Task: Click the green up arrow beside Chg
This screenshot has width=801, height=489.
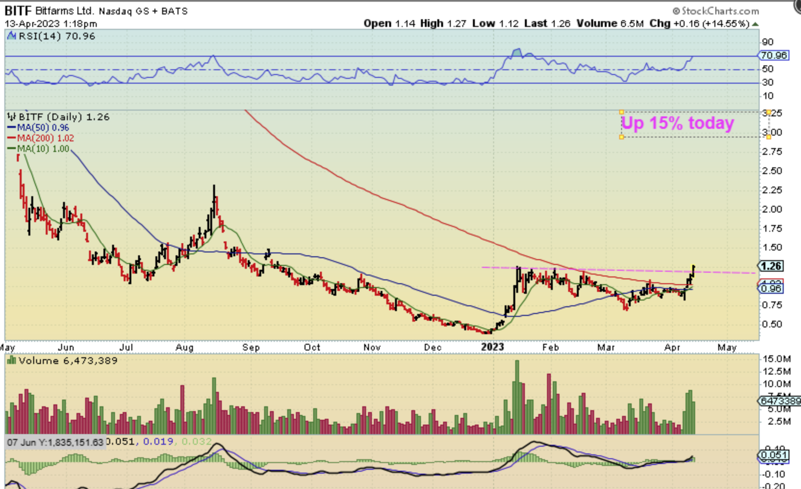Action: tap(755, 24)
